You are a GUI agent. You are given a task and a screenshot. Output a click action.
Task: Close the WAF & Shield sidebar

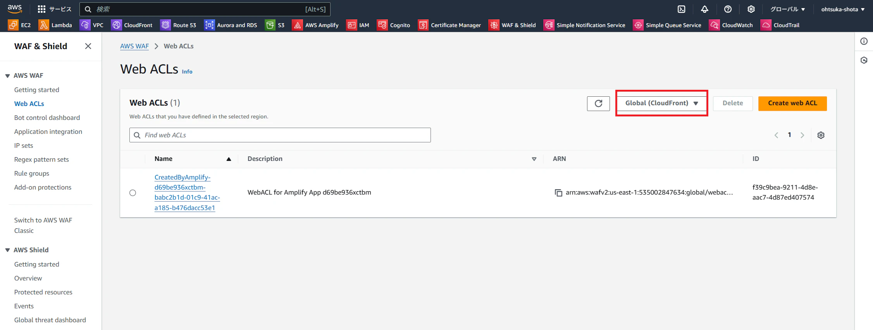click(x=88, y=46)
